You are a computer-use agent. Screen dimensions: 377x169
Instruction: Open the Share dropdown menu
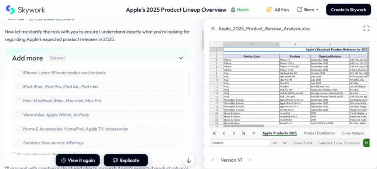coord(308,10)
